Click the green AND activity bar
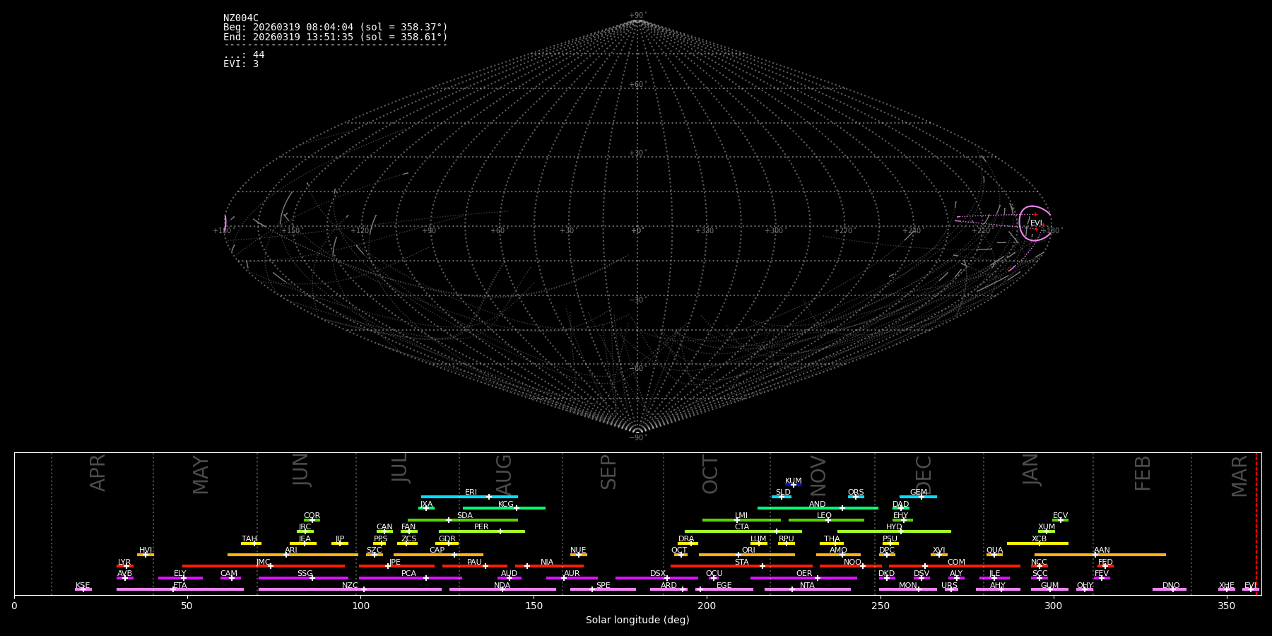The width and height of the screenshot is (1272, 636). click(x=818, y=508)
